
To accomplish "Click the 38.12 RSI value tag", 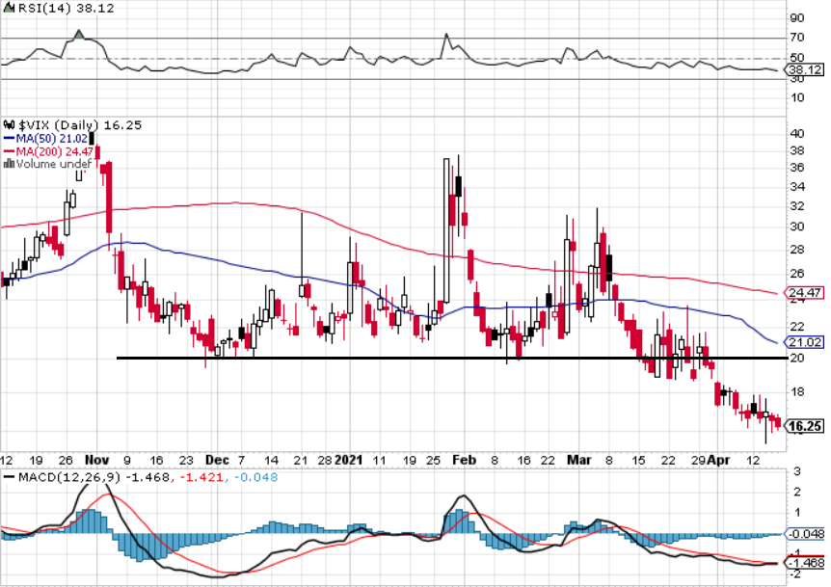I will click(804, 70).
